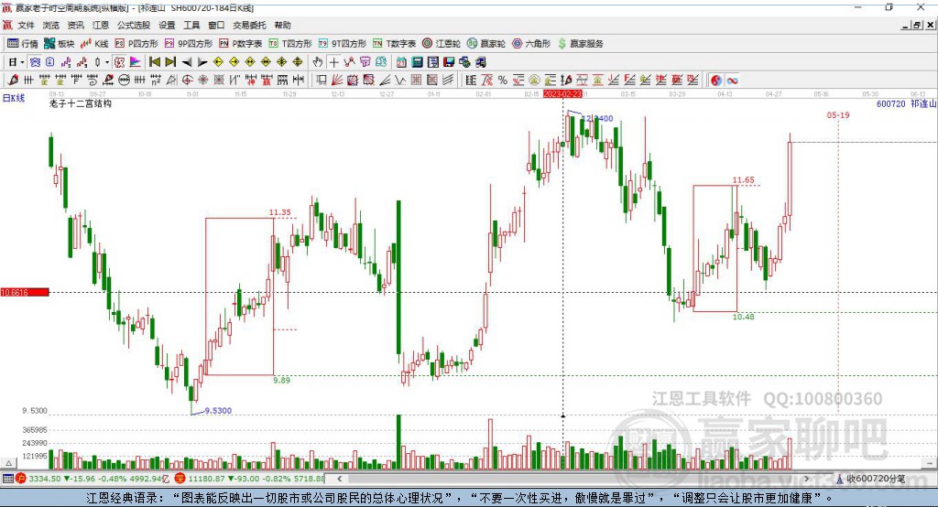Expand the candlestick style dropdown arrow

[x=107, y=62]
